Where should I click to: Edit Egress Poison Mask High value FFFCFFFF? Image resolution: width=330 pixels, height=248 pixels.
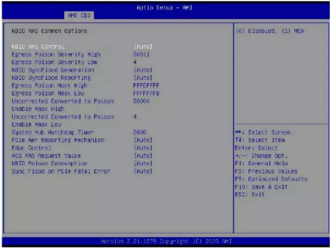(x=146, y=86)
